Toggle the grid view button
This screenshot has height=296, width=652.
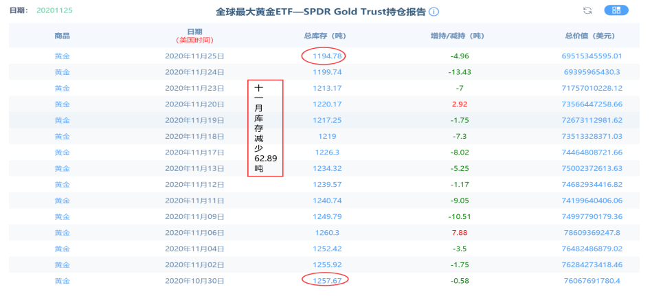coord(616,10)
